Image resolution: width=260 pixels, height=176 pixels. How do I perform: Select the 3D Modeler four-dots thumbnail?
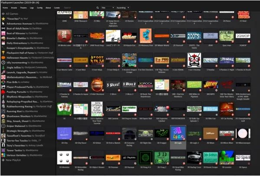[64, 158]
